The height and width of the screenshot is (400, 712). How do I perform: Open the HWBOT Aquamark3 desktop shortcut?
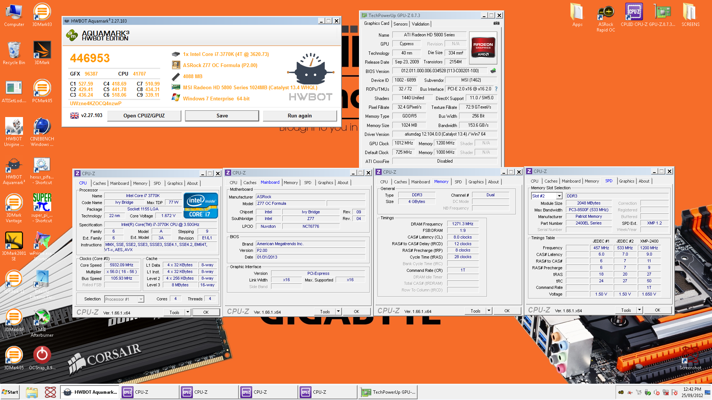[14, 171]
